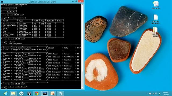
Task: Click "Deerfield's Four Seasons" entry
Action: tap(30, 75)
